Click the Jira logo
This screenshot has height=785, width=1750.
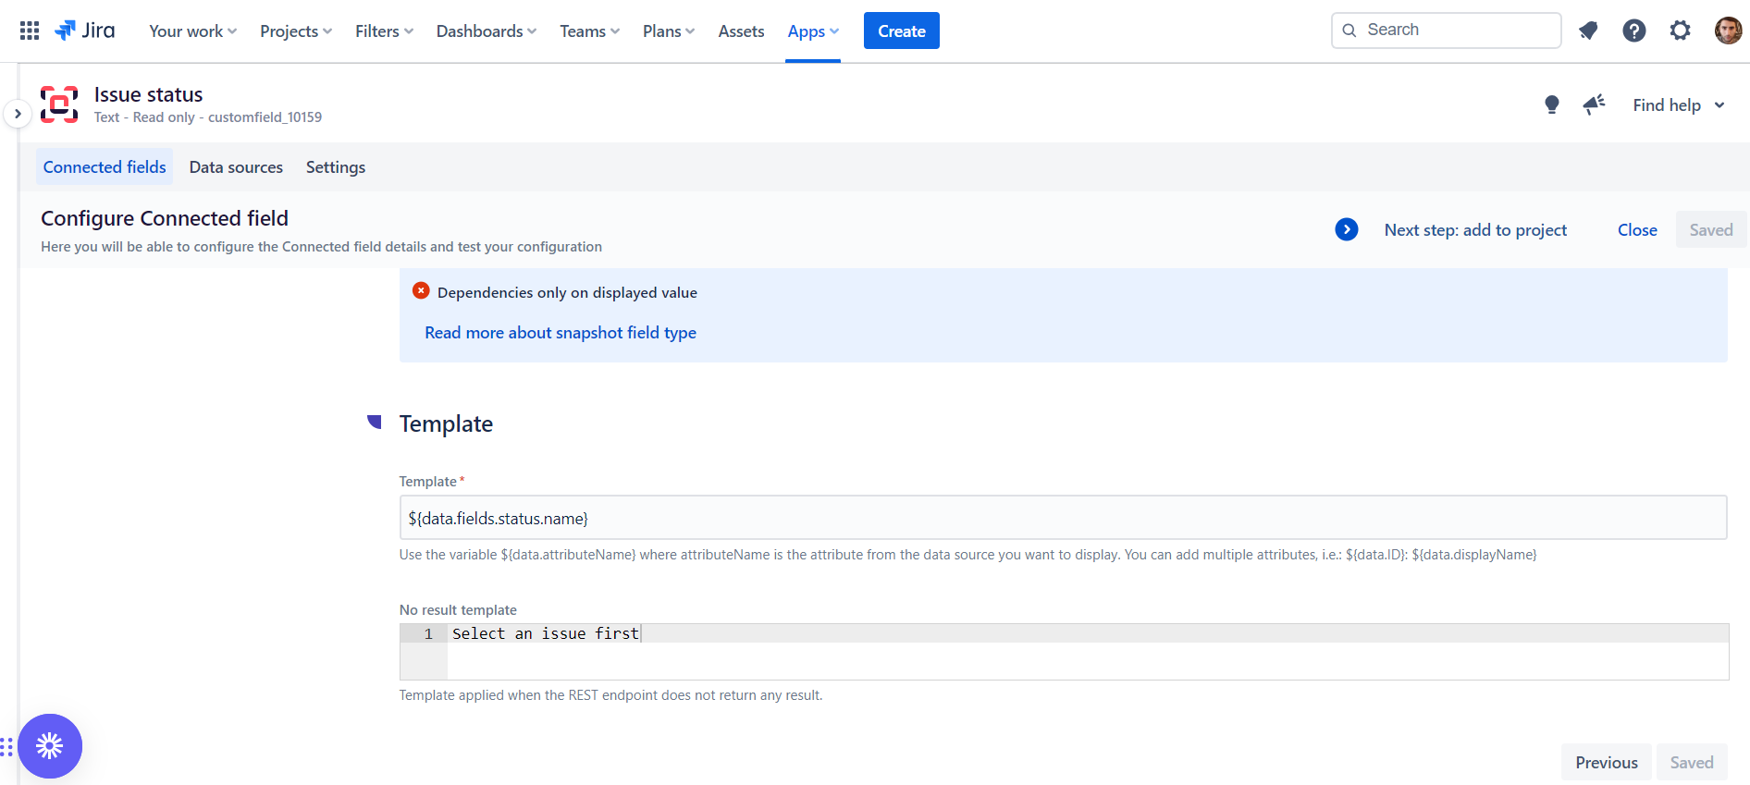[85, 31]
